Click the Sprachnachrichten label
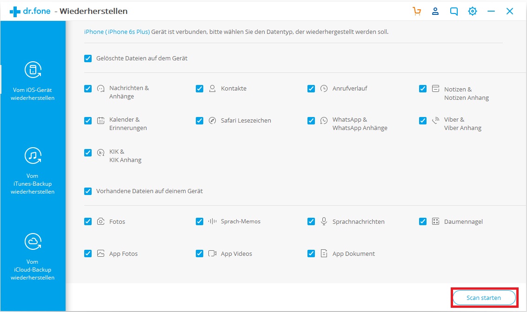Image resolution: width=527 pixels, height=312 pixels. [x=358, y=222]
